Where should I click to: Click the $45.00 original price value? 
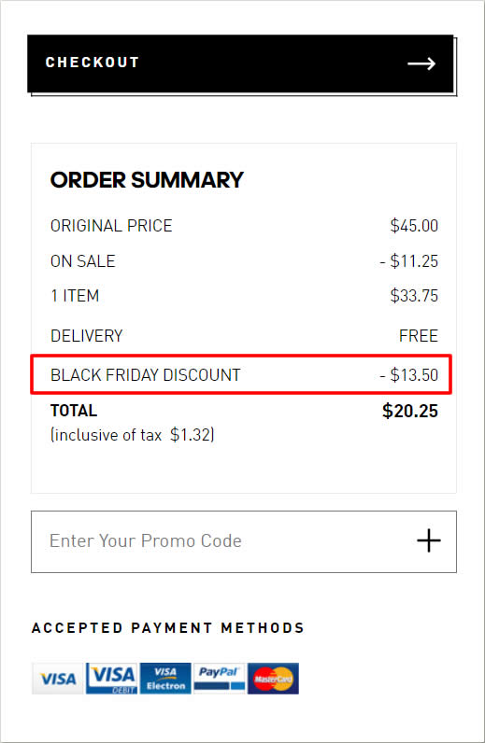414,226
